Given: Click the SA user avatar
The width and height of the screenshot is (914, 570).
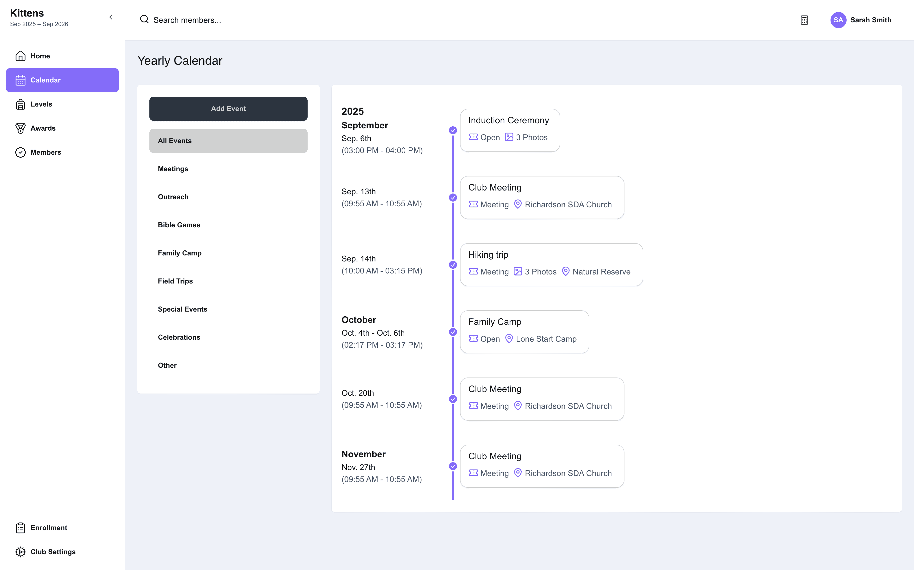Looking at the screenshot, I should click(838, 20).
